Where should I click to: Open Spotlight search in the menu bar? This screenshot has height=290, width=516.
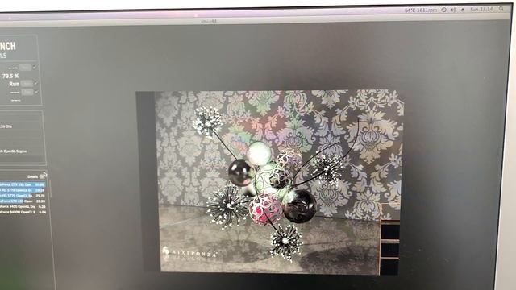[x=501, y=9]
